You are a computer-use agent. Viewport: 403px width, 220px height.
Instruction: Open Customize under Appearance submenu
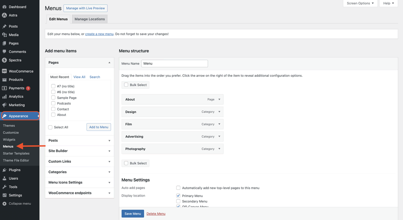click(x=11, y=133)
